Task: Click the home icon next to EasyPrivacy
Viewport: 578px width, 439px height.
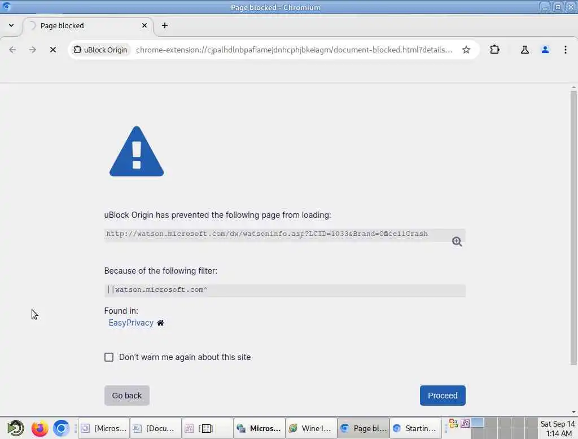Action: click(x=160, y=323)
